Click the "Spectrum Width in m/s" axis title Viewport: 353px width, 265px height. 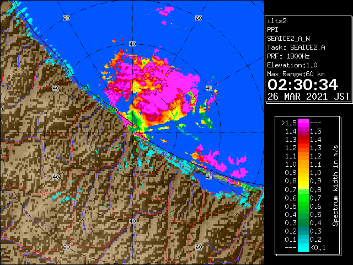(x=335, y=185)
